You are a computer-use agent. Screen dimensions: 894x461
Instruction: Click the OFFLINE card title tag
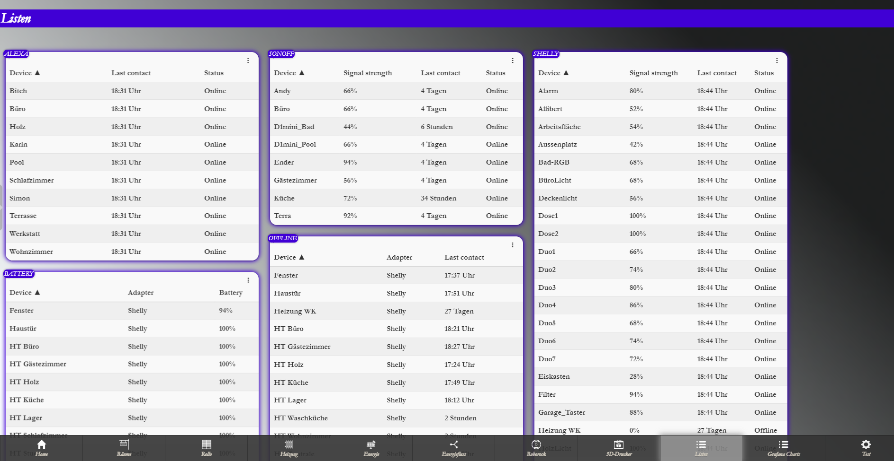(x=283, y=238)
